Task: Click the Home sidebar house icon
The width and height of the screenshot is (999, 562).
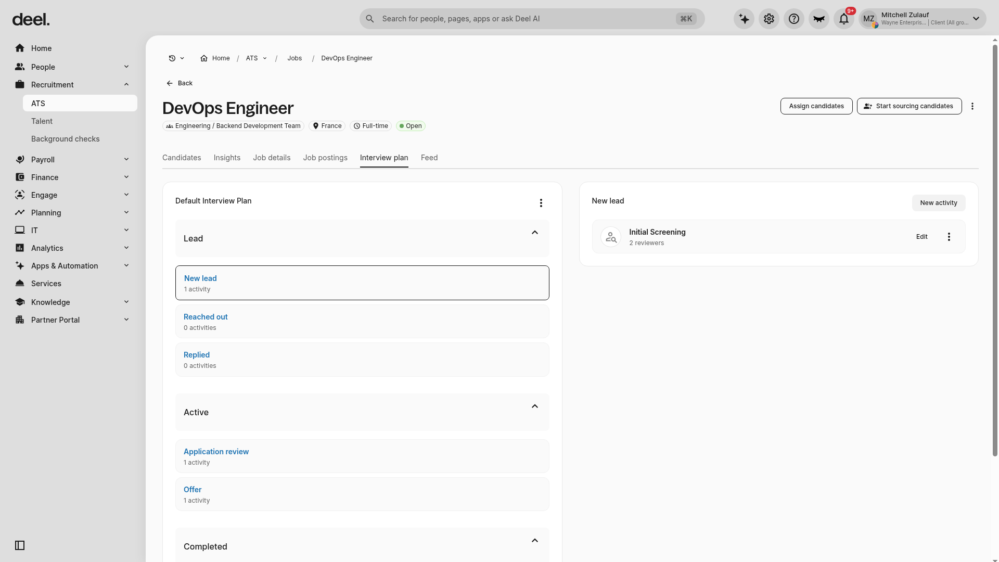Action: point(20,48)
